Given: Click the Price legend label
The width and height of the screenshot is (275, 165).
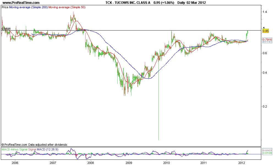Looking at the screenshot, I should pos(5,7).
